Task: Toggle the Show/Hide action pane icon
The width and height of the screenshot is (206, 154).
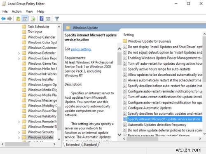Action: coord(48,19)
